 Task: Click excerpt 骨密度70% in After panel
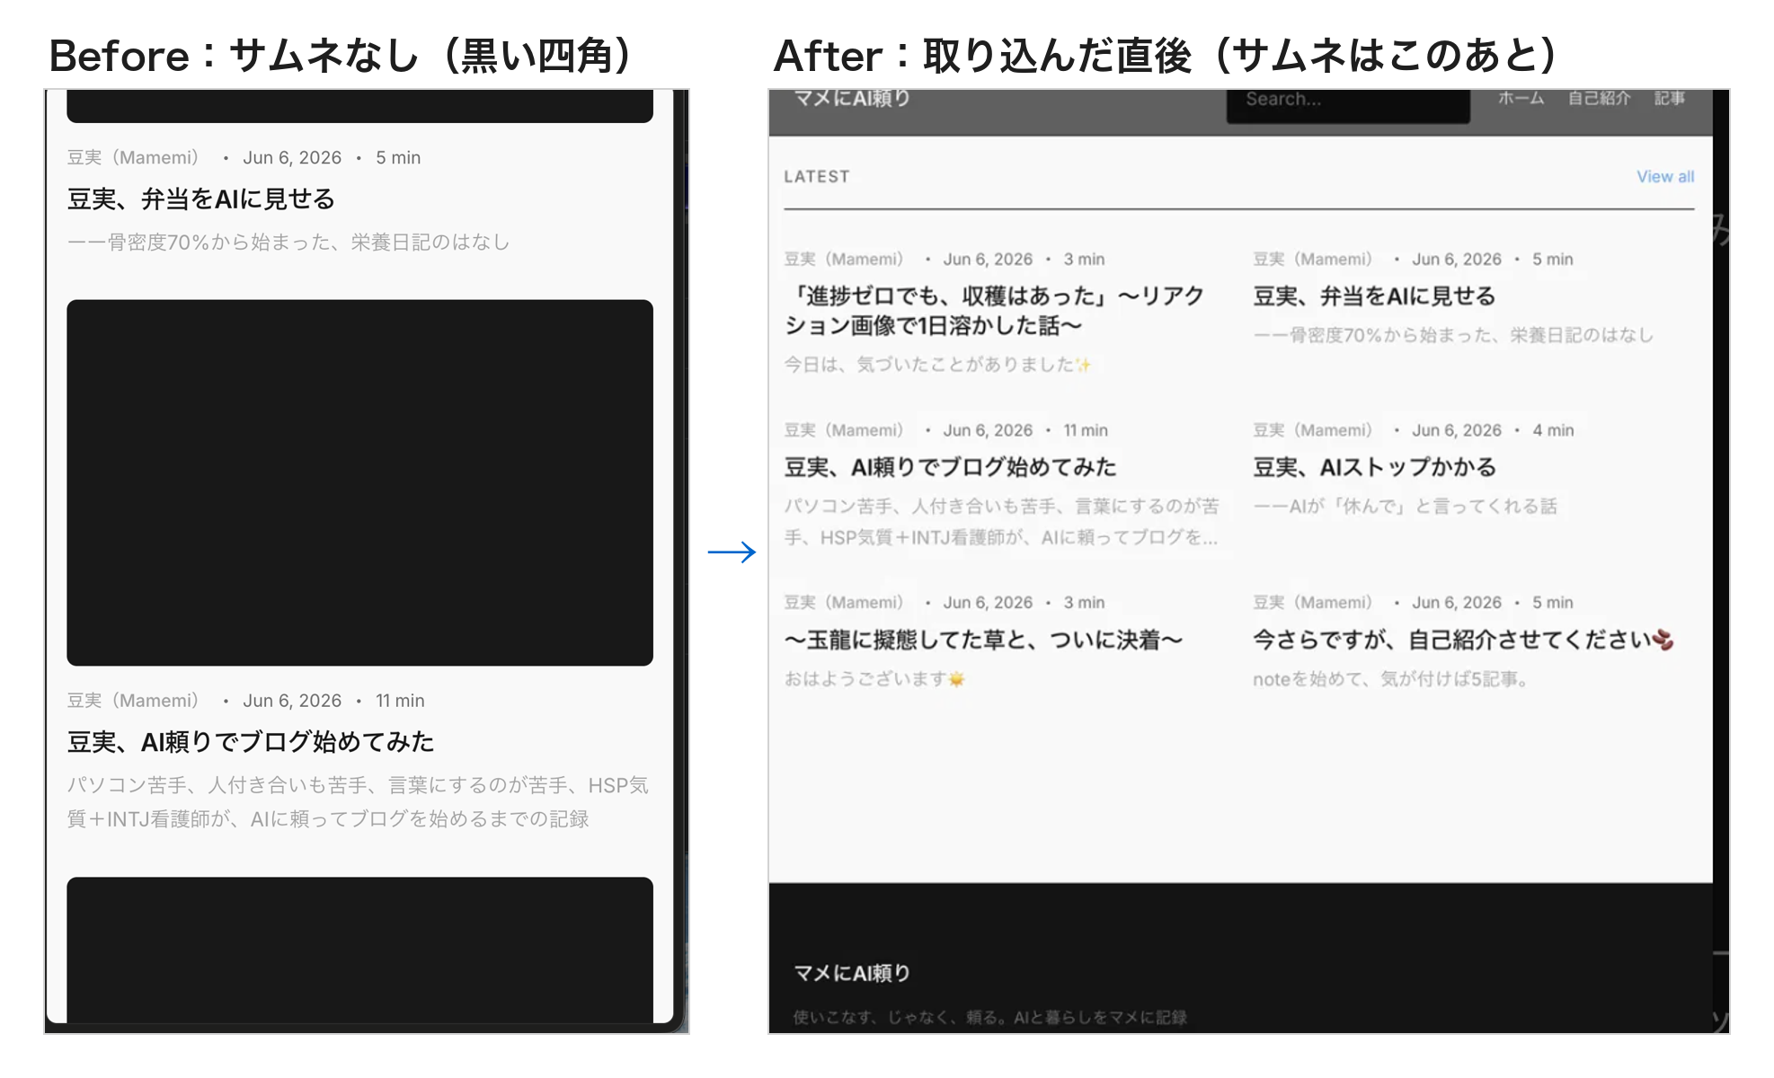pos(1453,334)
